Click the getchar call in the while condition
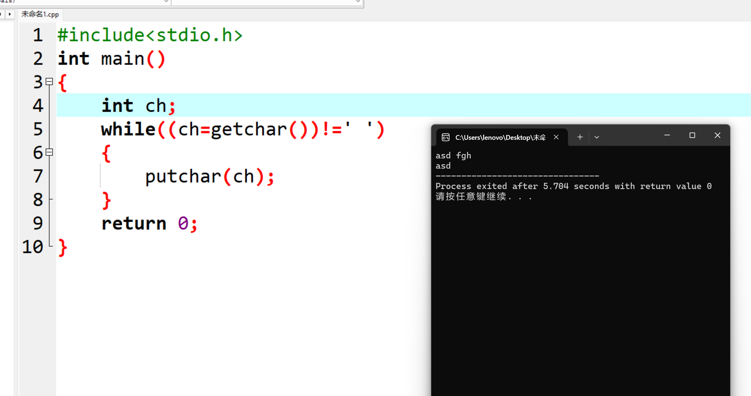751x396 pixels. click(249, 130)
